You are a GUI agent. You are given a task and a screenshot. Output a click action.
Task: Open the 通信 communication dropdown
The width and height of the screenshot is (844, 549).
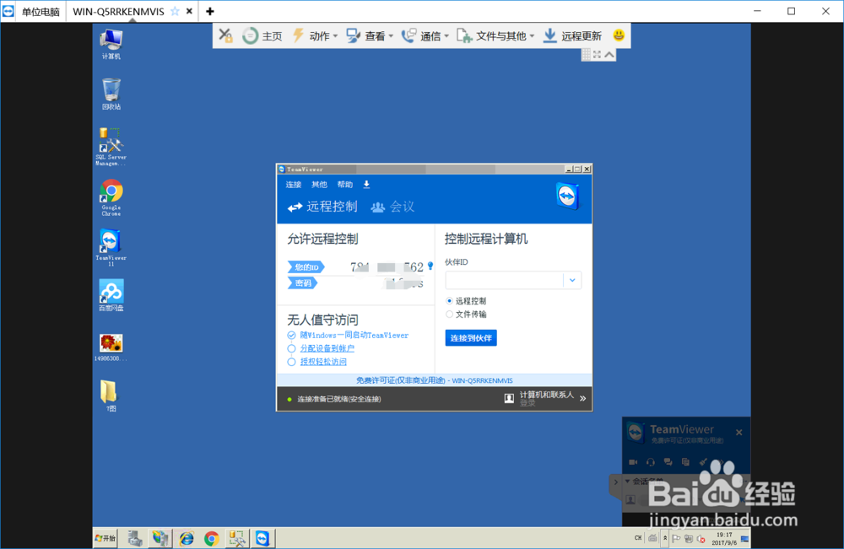[425, 36]
